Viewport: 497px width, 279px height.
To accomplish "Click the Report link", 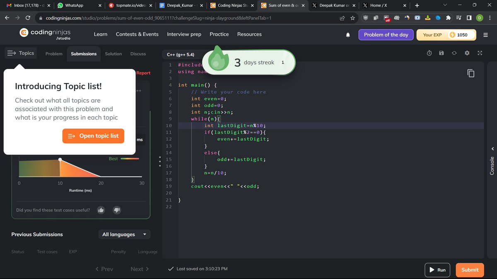I will [143, 73].
